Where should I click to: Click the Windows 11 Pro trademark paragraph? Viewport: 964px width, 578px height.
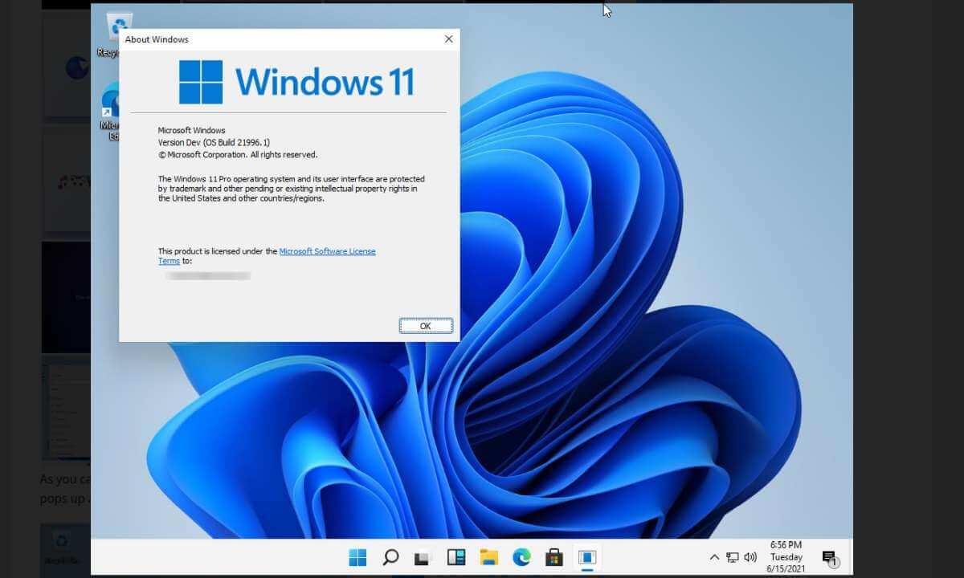pos(292,189)
